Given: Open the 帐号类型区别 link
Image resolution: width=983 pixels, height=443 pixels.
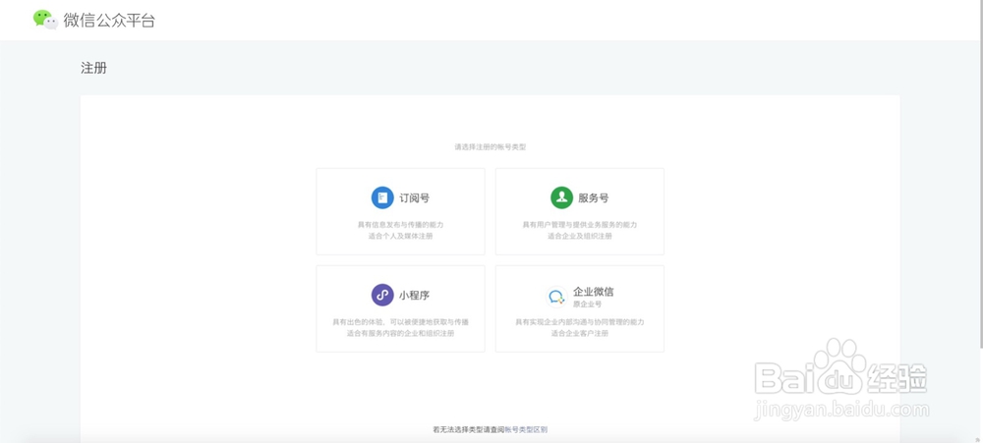Looking at the screenshot, I should (526, 430).
